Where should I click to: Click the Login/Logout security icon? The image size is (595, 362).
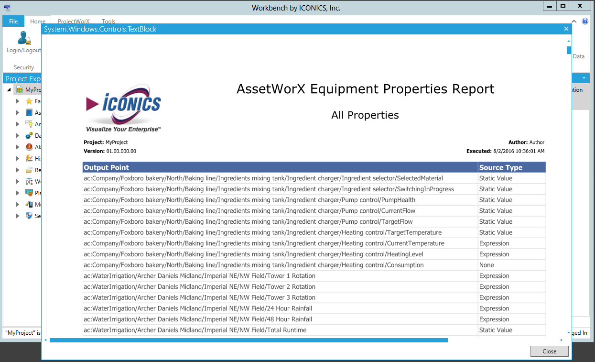[x=23, y=38]
